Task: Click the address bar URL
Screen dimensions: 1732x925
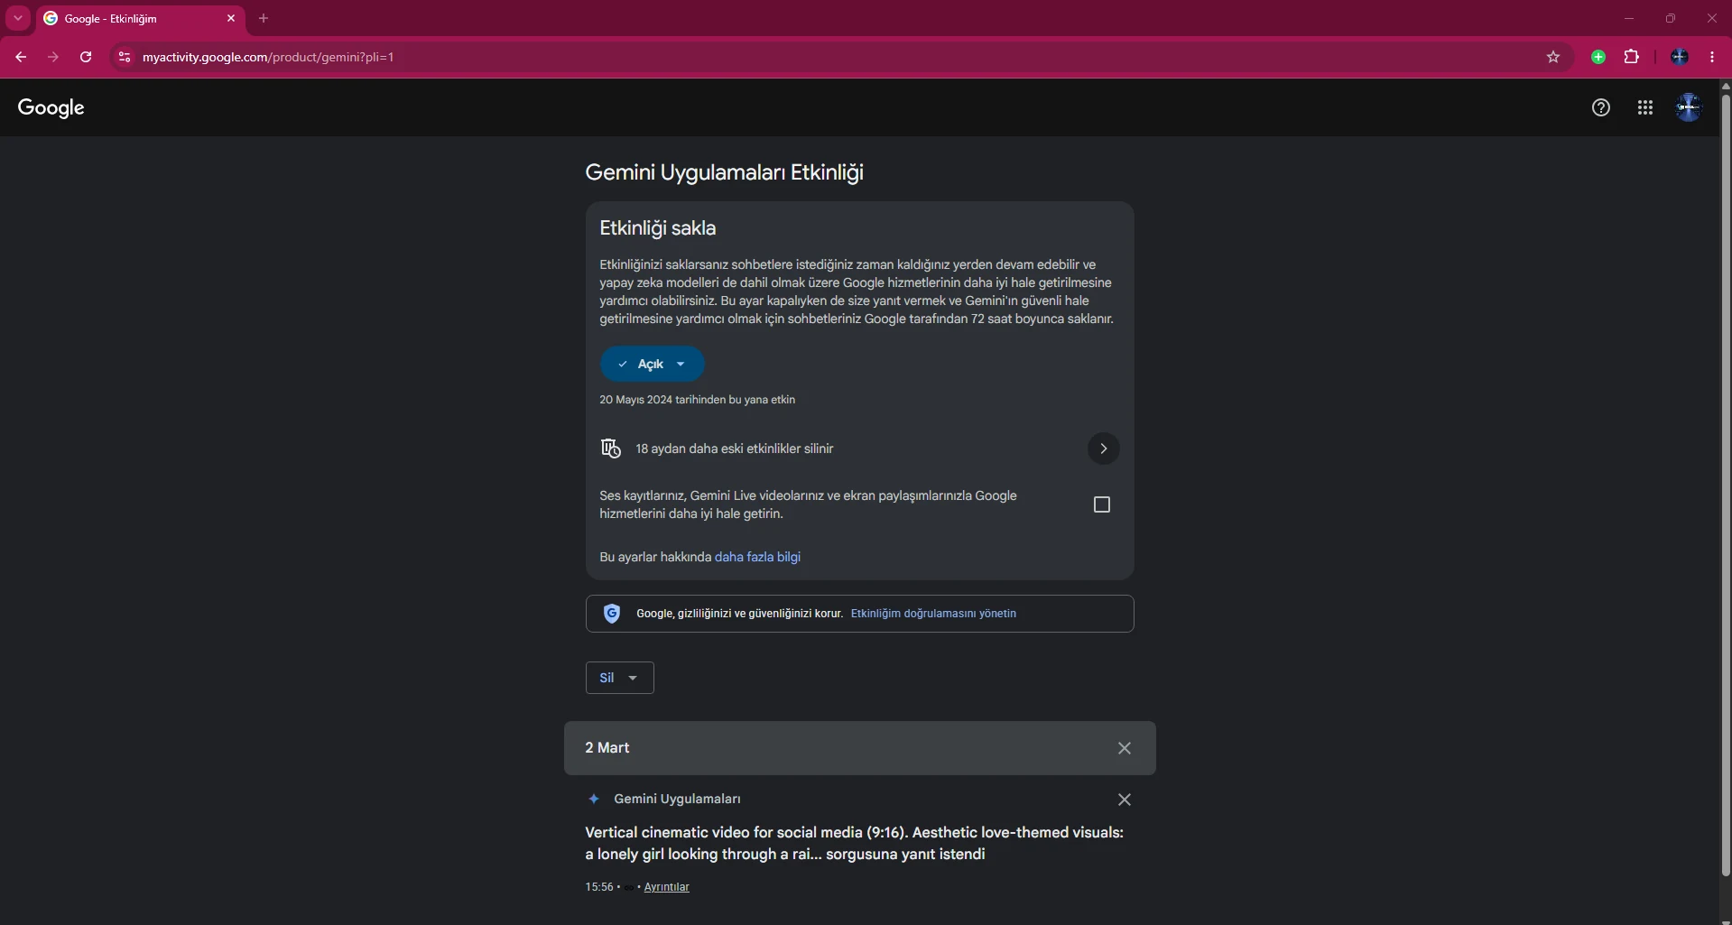Action: (268, 57)
